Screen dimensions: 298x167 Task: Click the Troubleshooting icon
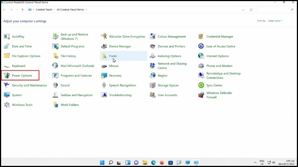[104, 95]
